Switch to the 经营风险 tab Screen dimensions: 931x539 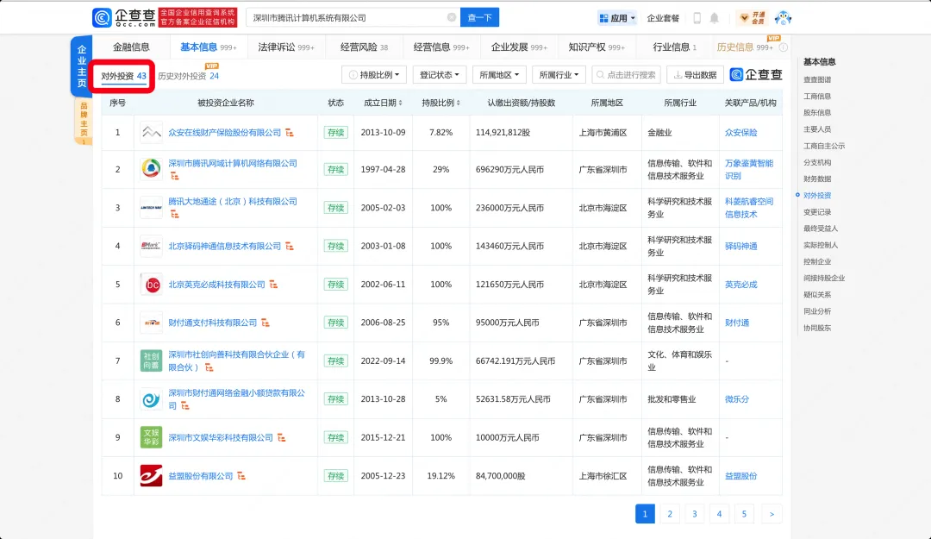tap(364, 47)
